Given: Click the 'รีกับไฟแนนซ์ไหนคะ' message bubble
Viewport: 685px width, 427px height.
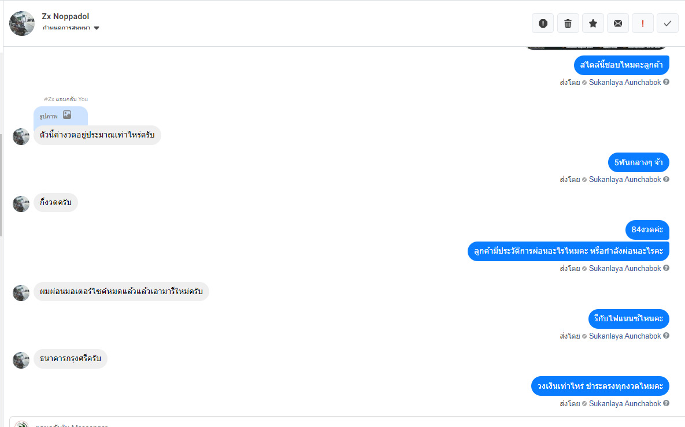Looking at the screenshot, I should [628, 318].
